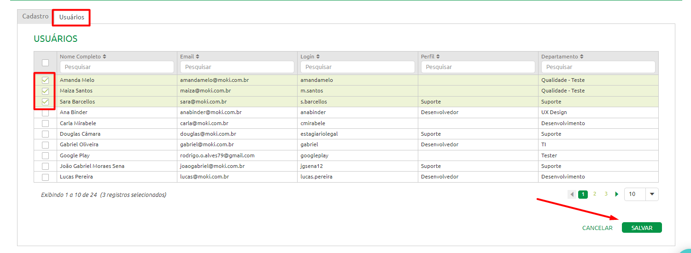
Task: Uncheck the Amanda Melo row checkbox
Action: coord(45,80)
